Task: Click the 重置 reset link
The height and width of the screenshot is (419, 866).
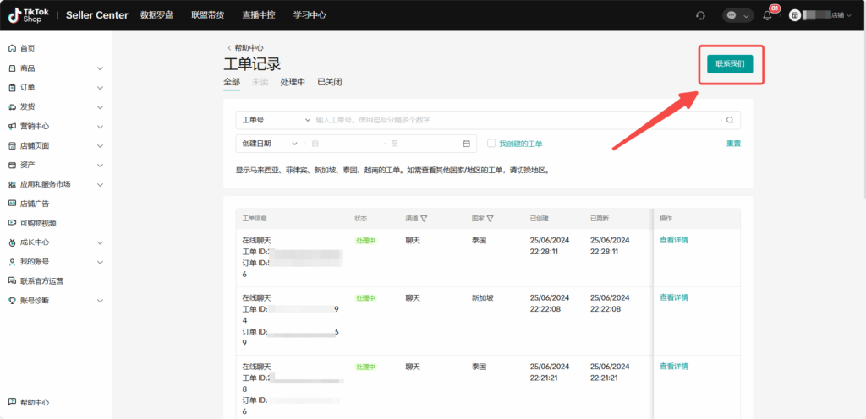Action: tap(733, 144)
